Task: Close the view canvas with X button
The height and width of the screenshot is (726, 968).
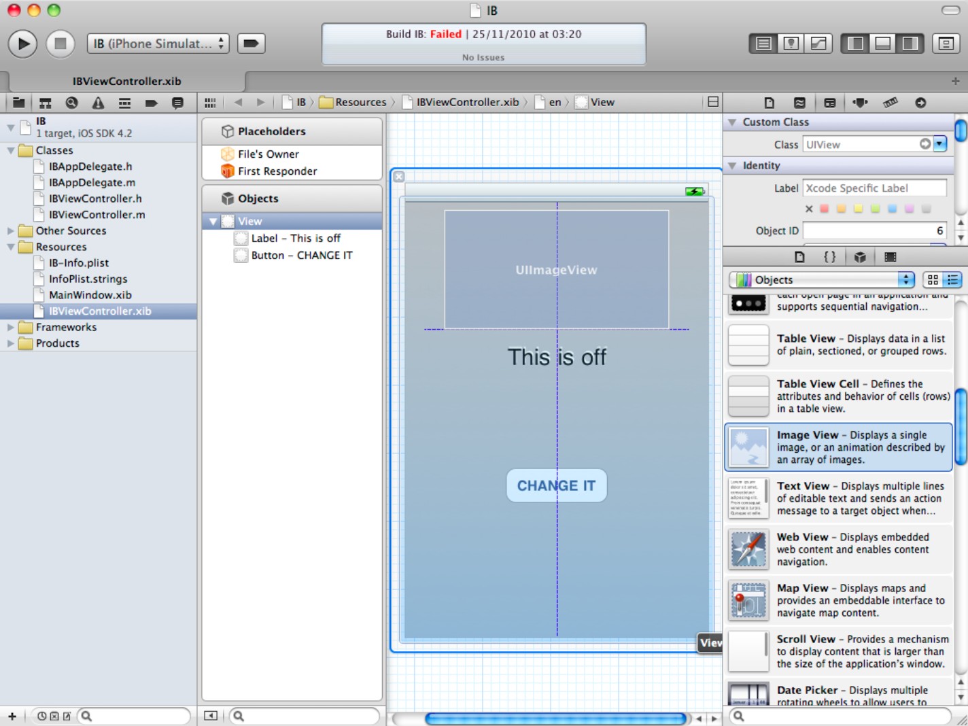Action: [x=399, y=177]
